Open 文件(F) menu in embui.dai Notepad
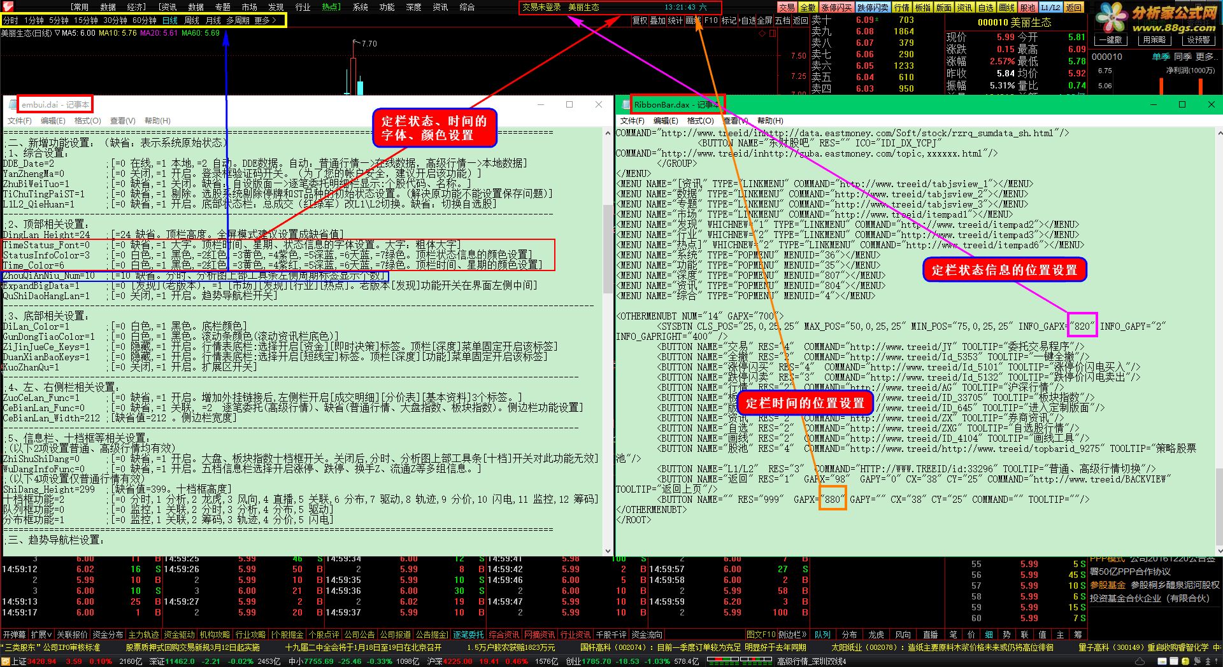Image resolution: width=1223 pixels, height=667 pixels. tap(19, 121)
